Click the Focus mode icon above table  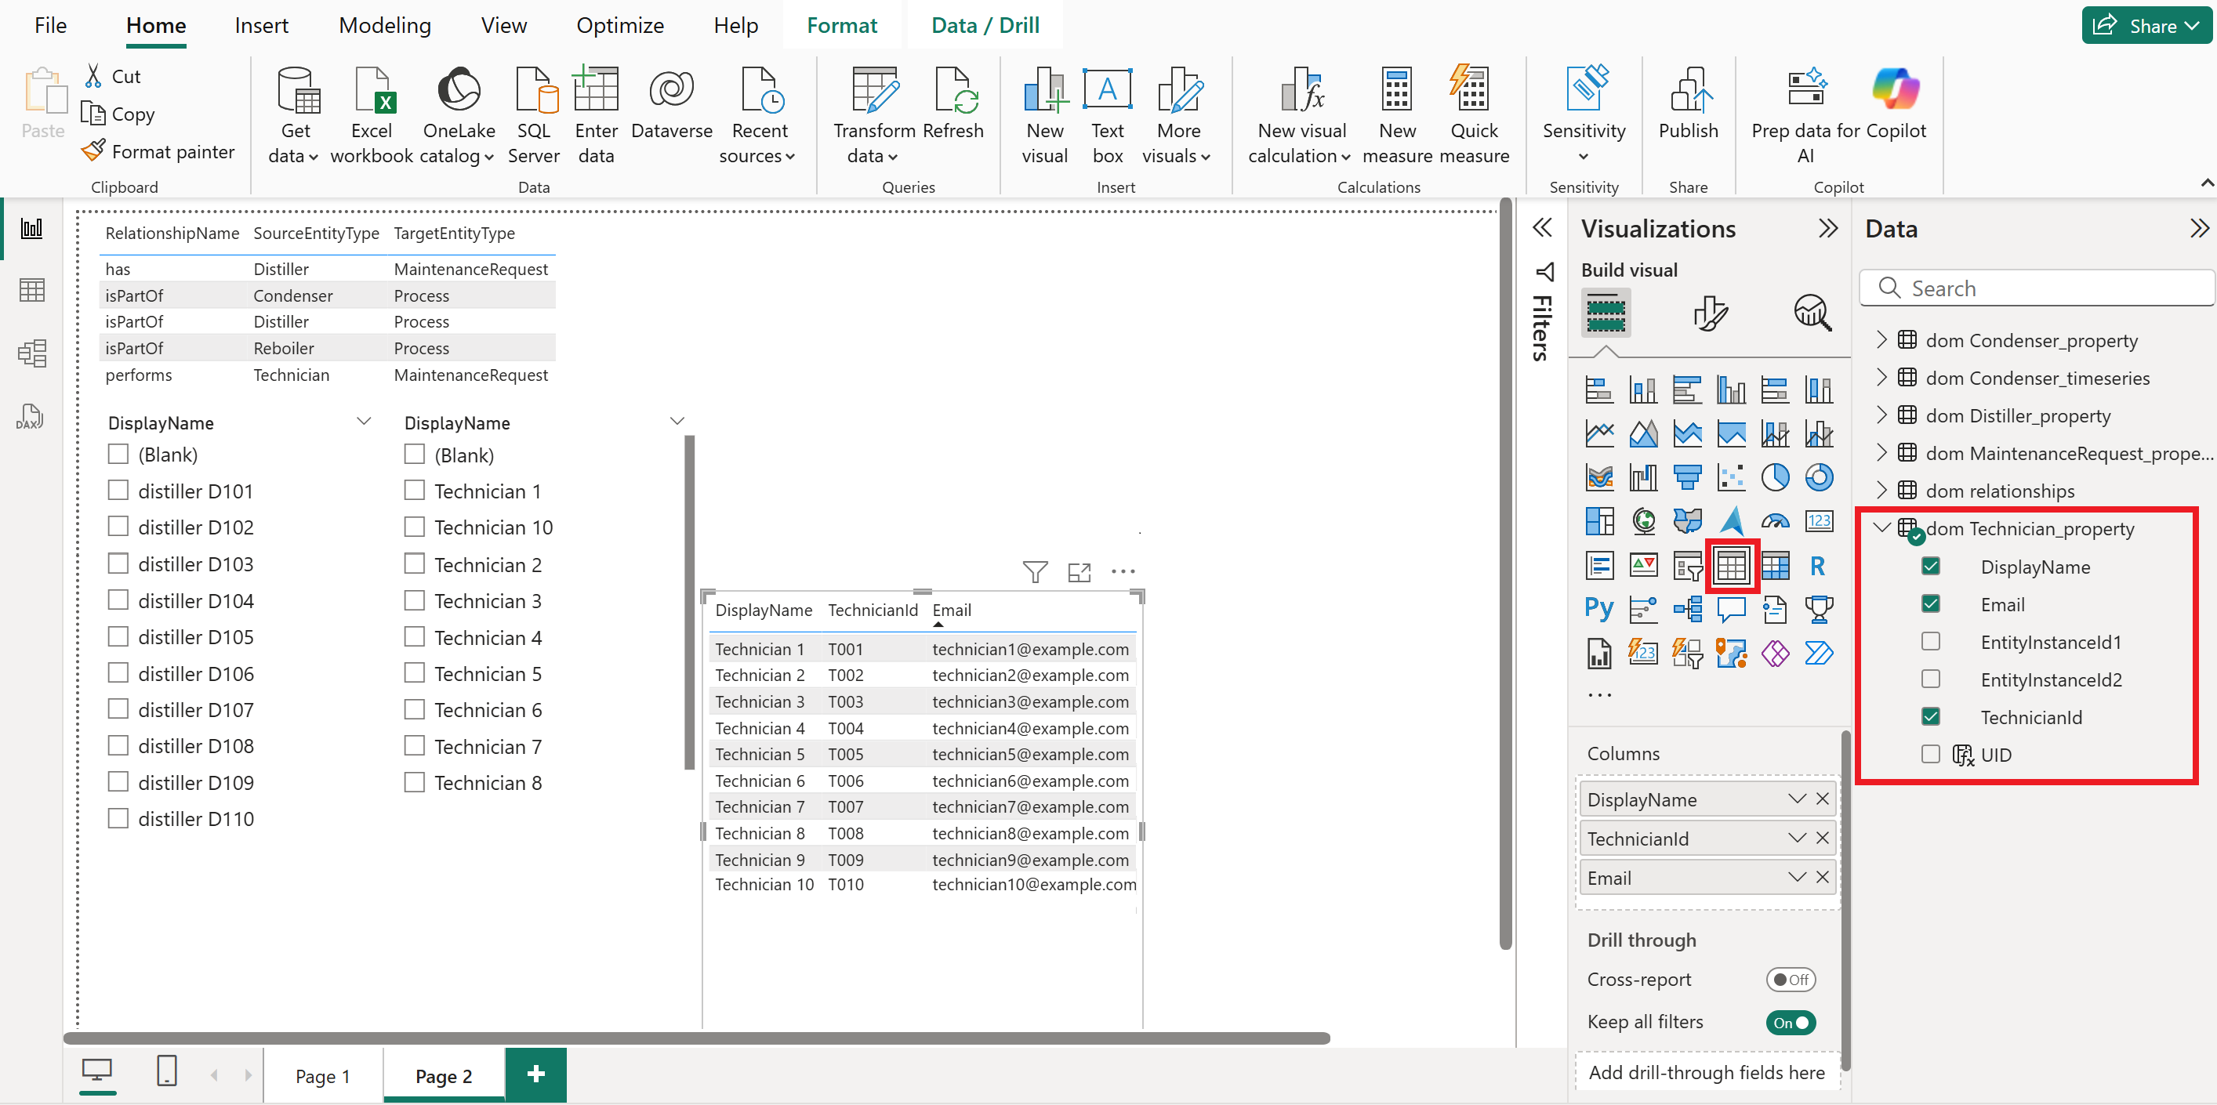(x=1079, y=571)
